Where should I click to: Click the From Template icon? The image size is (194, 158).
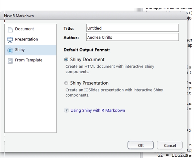10,61
